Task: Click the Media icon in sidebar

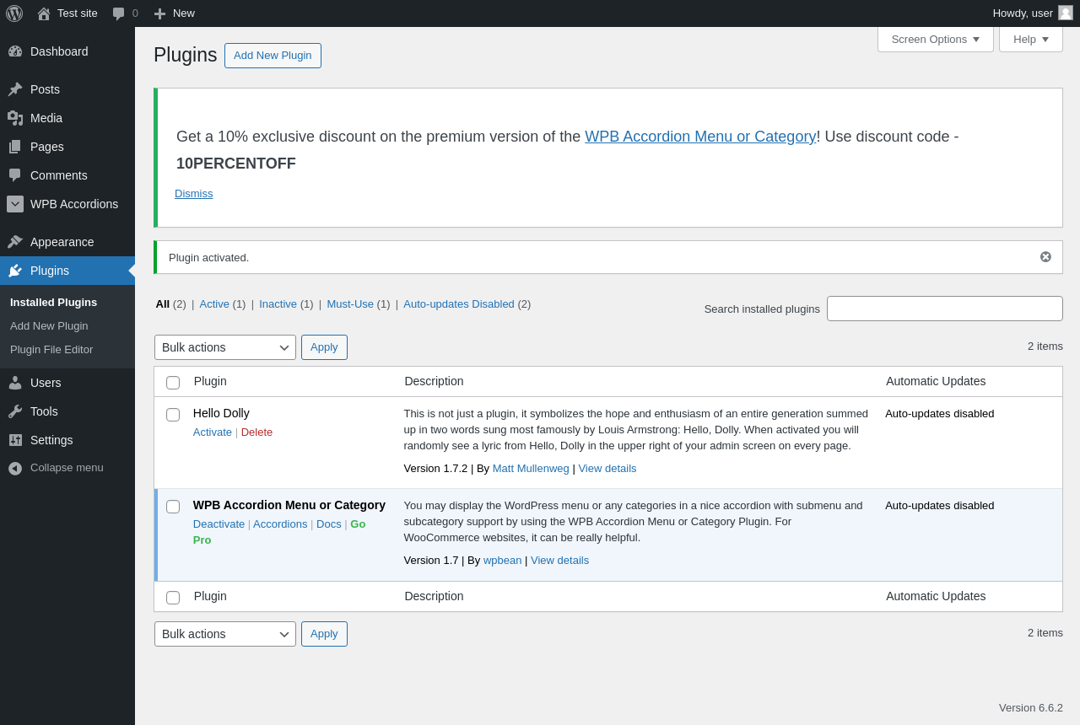Action: [15, 118]
